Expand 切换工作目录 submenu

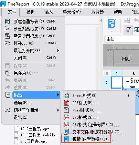(x=58, y=110)
